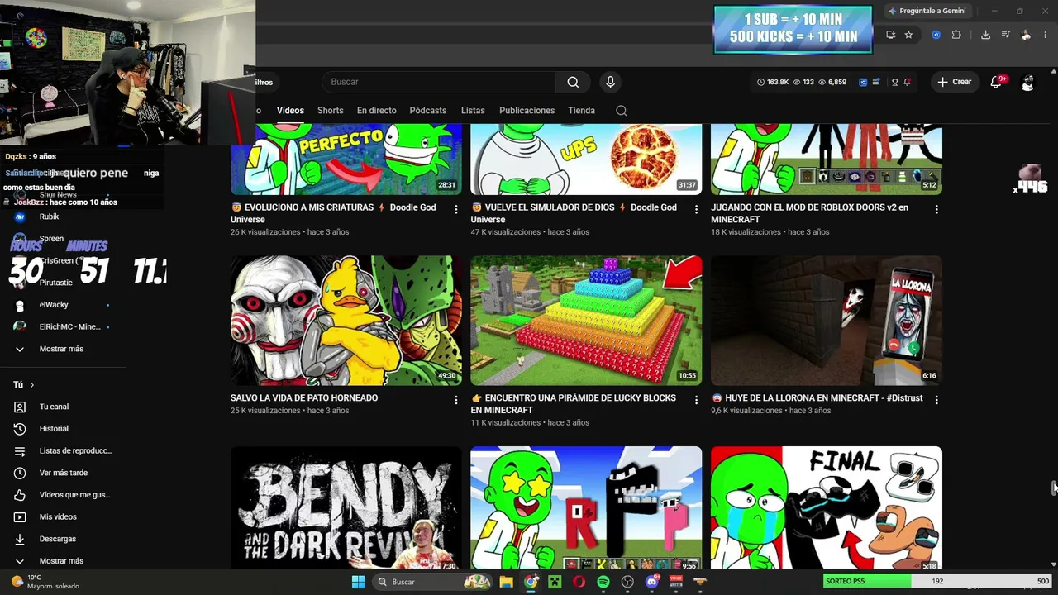The image size is (1058, 595).
Task: Play SALVO LA VIDA DE PATO HORNEADO thumbnail
Action: point(346,321)
